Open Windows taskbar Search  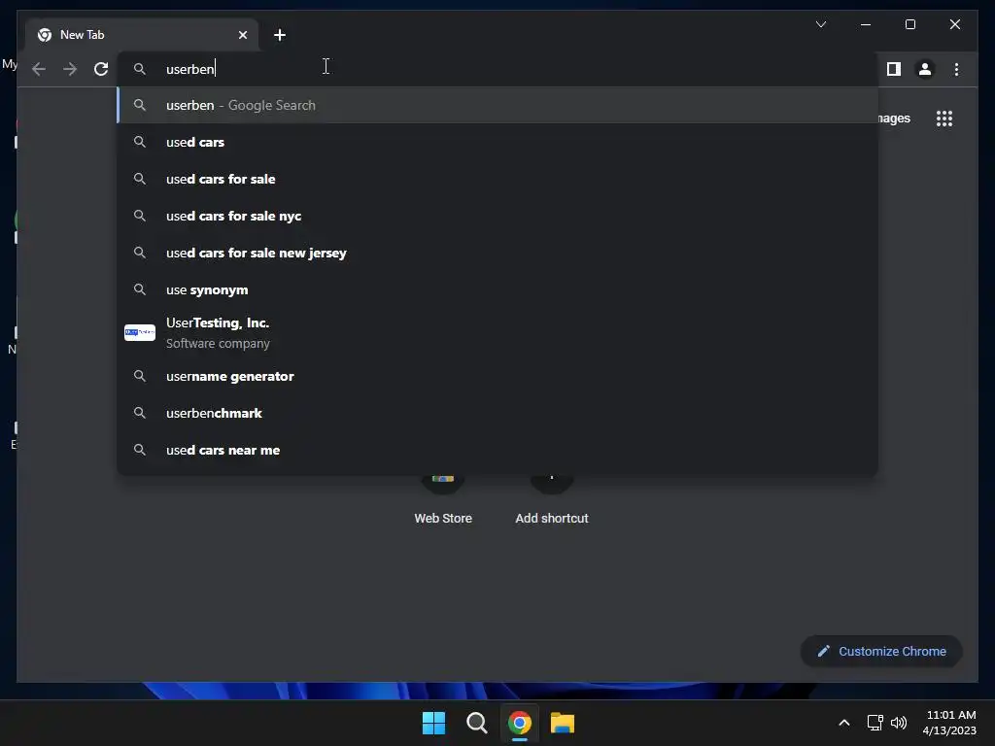[x=476, y=723]
